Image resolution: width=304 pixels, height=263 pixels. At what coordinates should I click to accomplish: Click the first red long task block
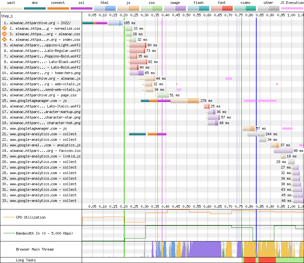(x=249, y=260)
